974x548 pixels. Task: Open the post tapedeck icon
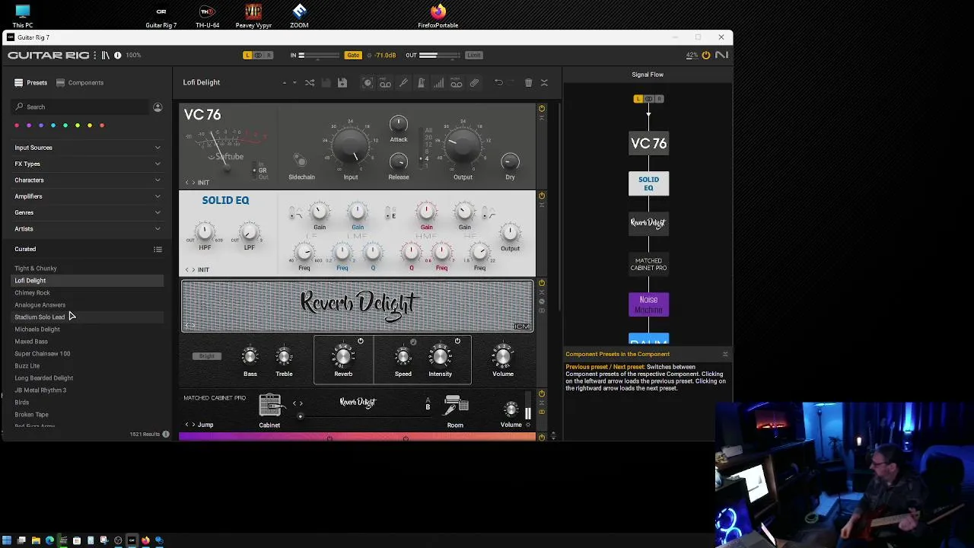click(x=457, y=83)
